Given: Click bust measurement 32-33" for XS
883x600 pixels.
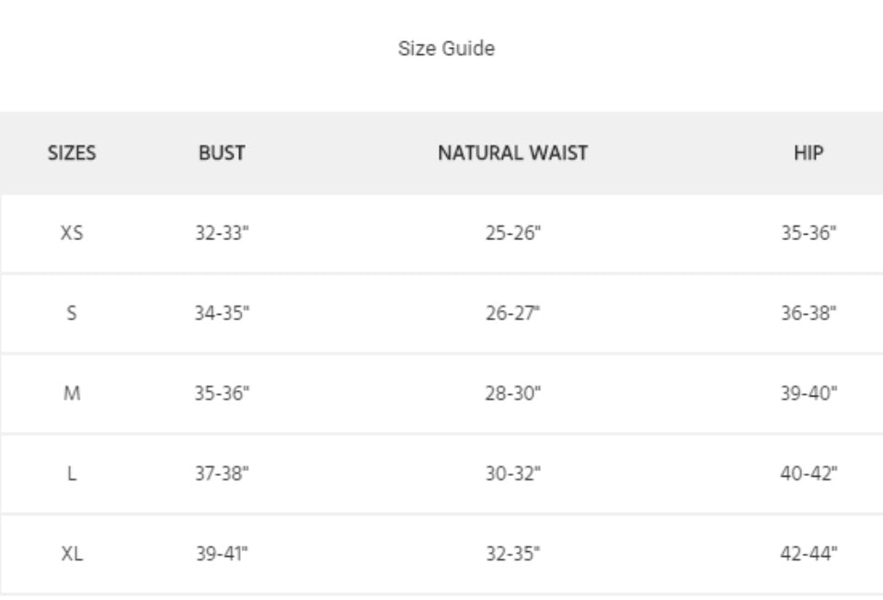Looking at the screenshot, I should tap(222, 233).
